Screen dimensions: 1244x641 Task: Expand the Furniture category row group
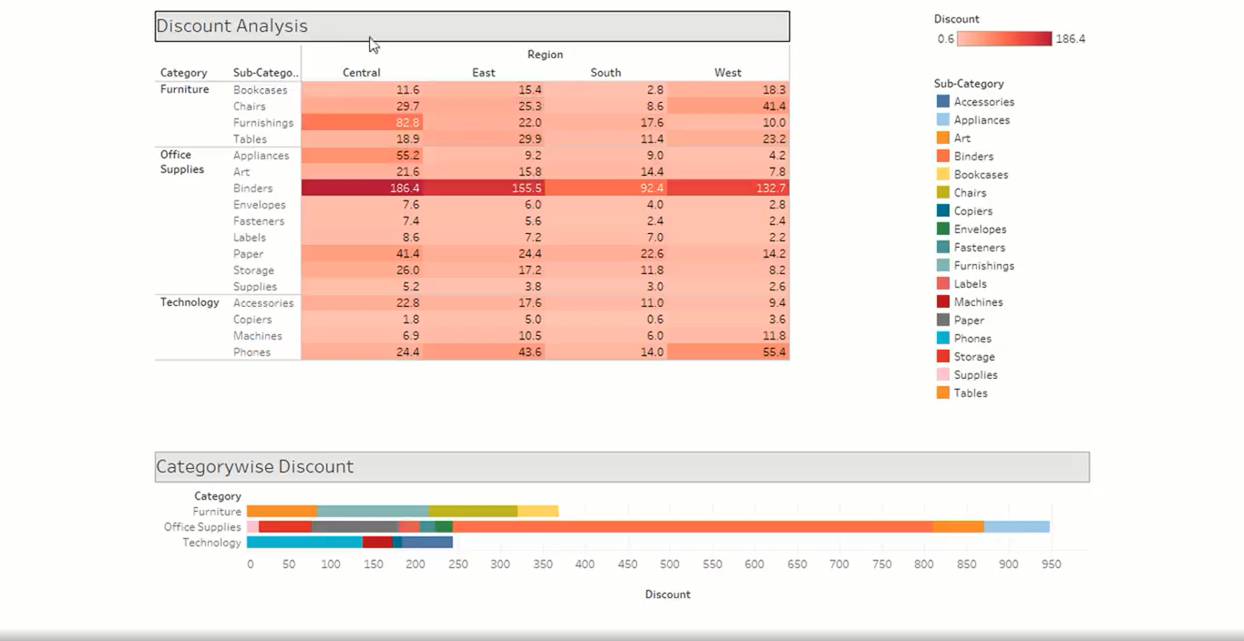[184, 89]
